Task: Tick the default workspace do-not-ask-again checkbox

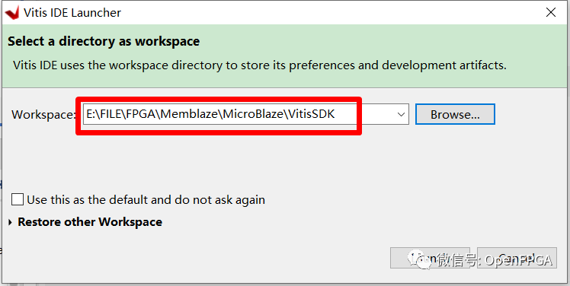Action: (18, 199)
